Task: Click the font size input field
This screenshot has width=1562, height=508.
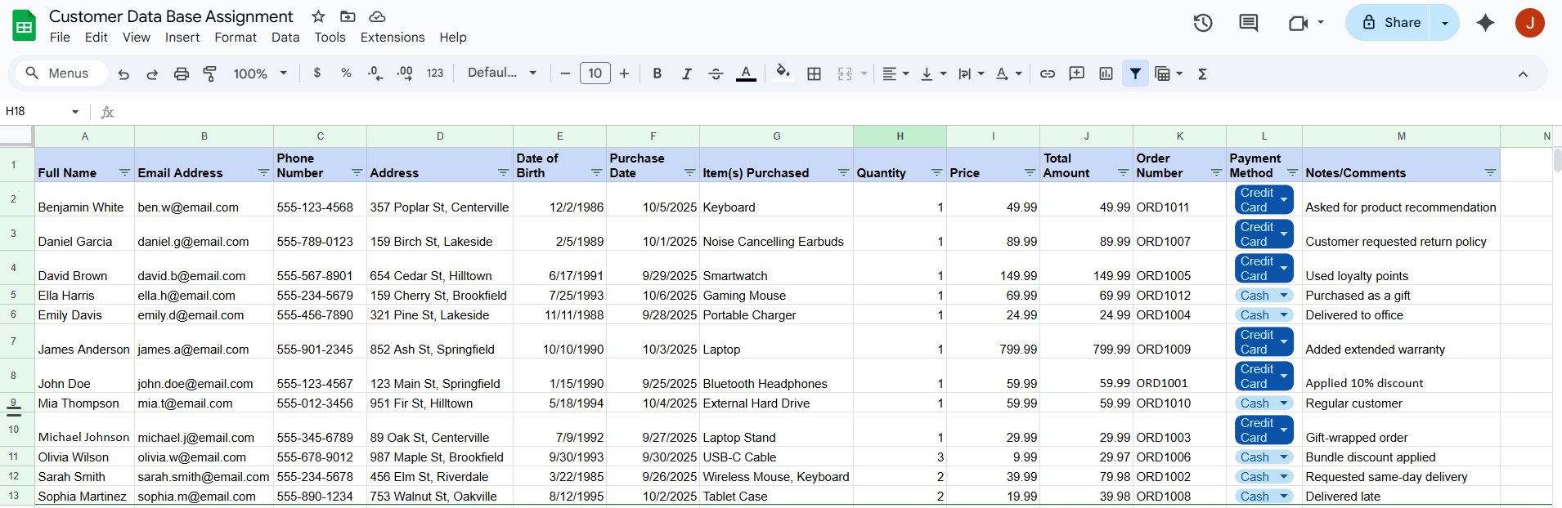Action: (x=595, y=74)
